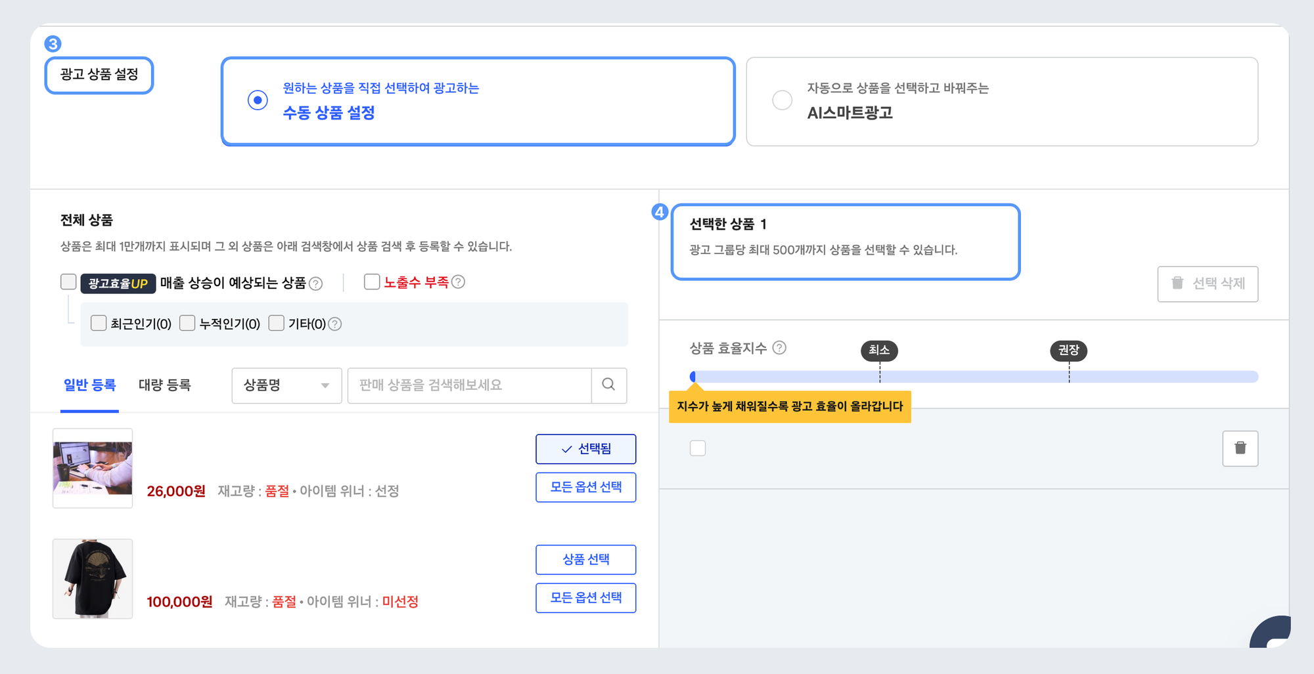Tick the checkbox in selected product list
Image resolution: width=1314 pixels, height=674 pixels.
698,447
